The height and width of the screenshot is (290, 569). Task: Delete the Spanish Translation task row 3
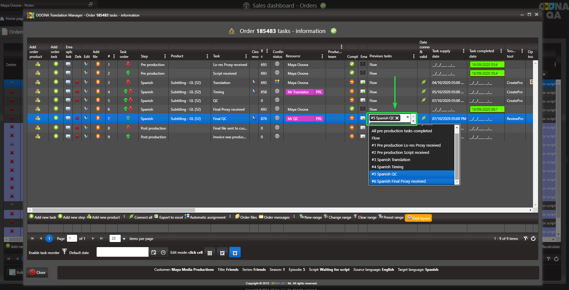77,82
